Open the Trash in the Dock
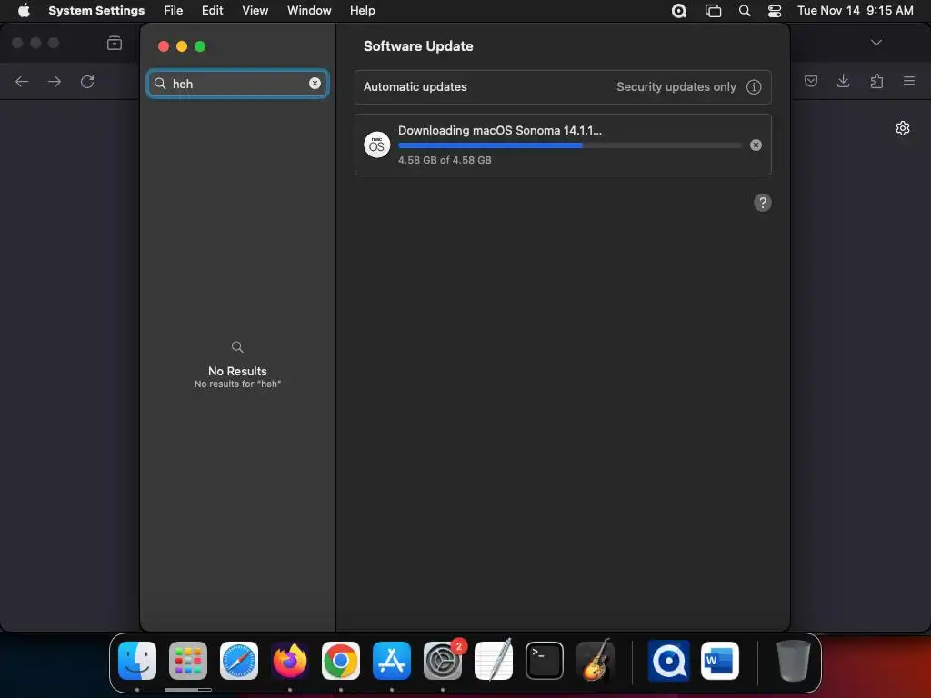 pos(793,660)
